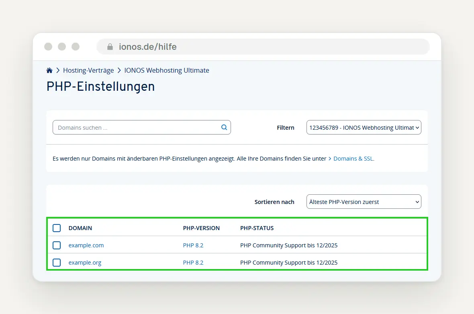
Task: Click PHP 8.2 for example.com
Action: click(x=193, y=245)
